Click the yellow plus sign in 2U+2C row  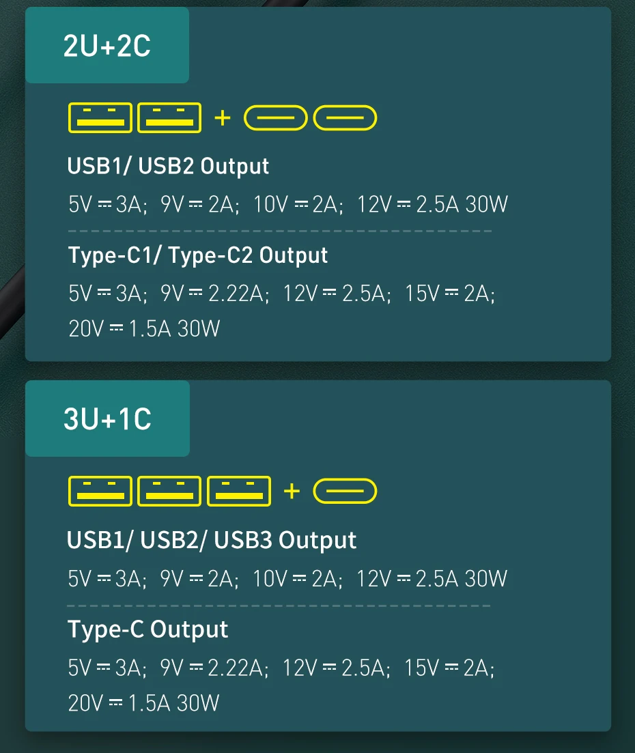point(223,118)
